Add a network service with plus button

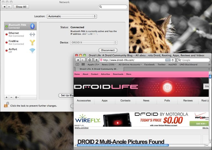pyautogui.click(x=7, y=97)
